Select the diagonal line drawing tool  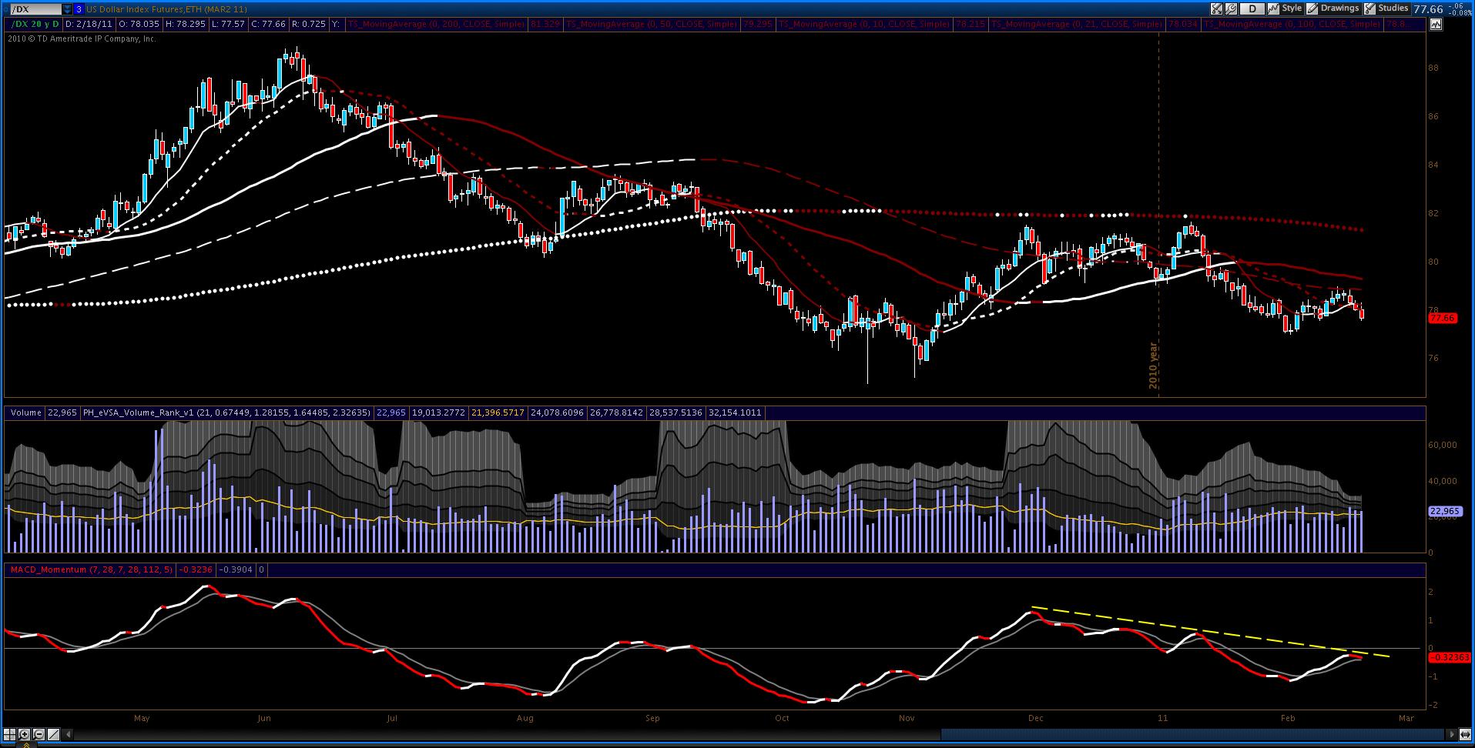point(54,734)
